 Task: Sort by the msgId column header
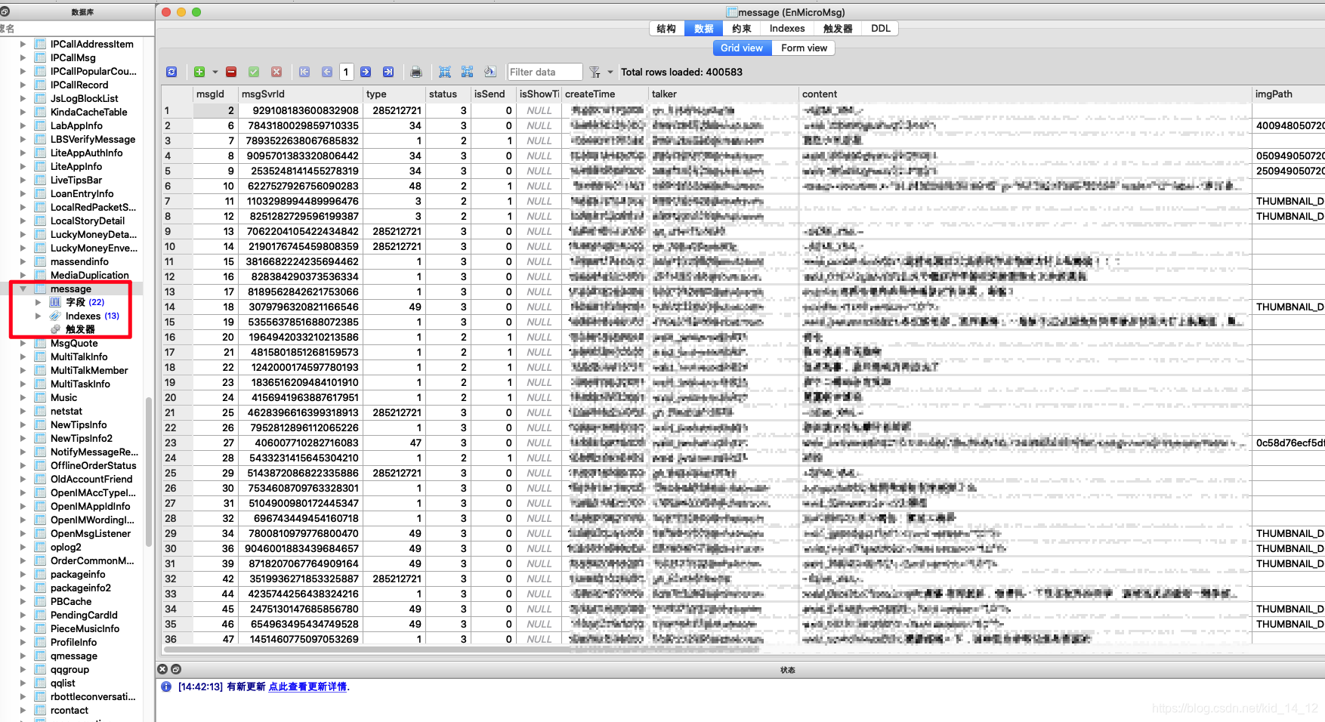(215, 94)
